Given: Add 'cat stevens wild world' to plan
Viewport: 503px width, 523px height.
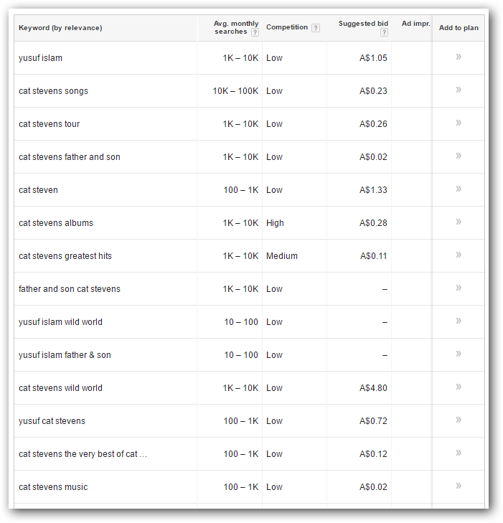Looking at the screenshot, I should point(459,387).
